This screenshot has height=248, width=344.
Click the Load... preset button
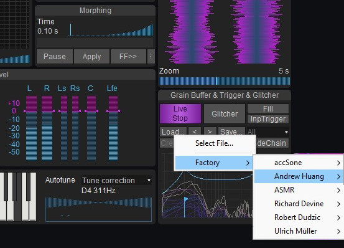pos(173,131)
